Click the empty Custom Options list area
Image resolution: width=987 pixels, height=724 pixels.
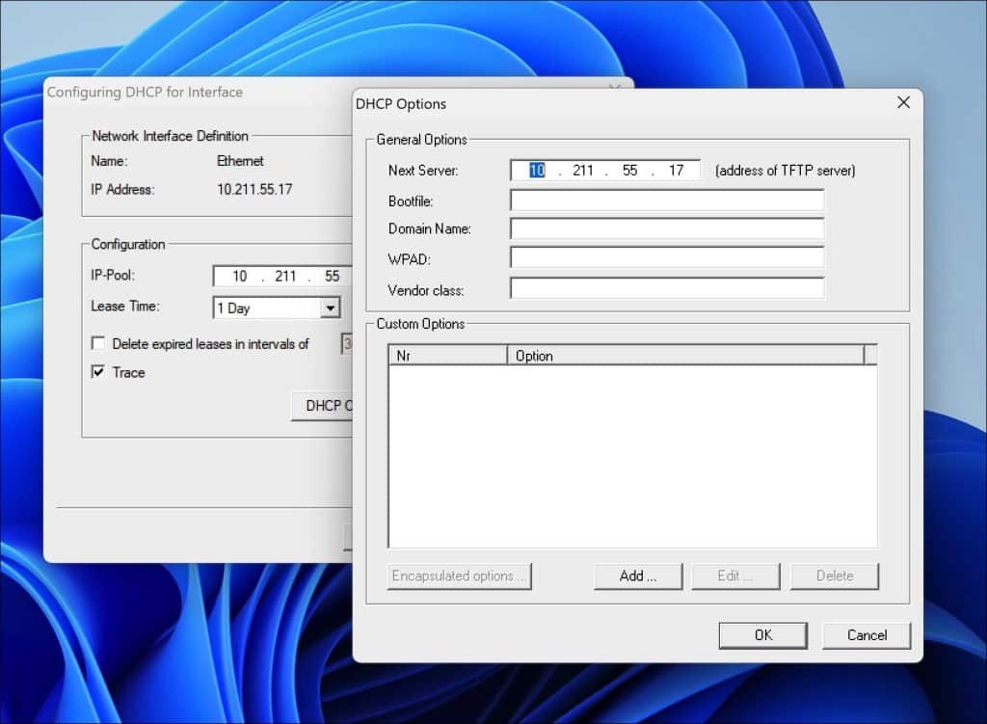[632, 456]
